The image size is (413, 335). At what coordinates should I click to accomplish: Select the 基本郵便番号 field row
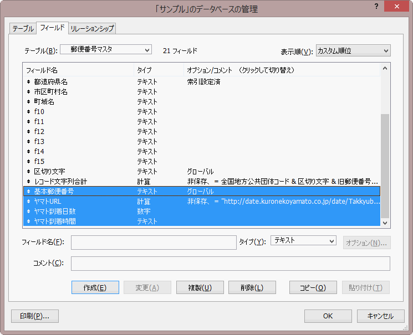pos(202,192)
